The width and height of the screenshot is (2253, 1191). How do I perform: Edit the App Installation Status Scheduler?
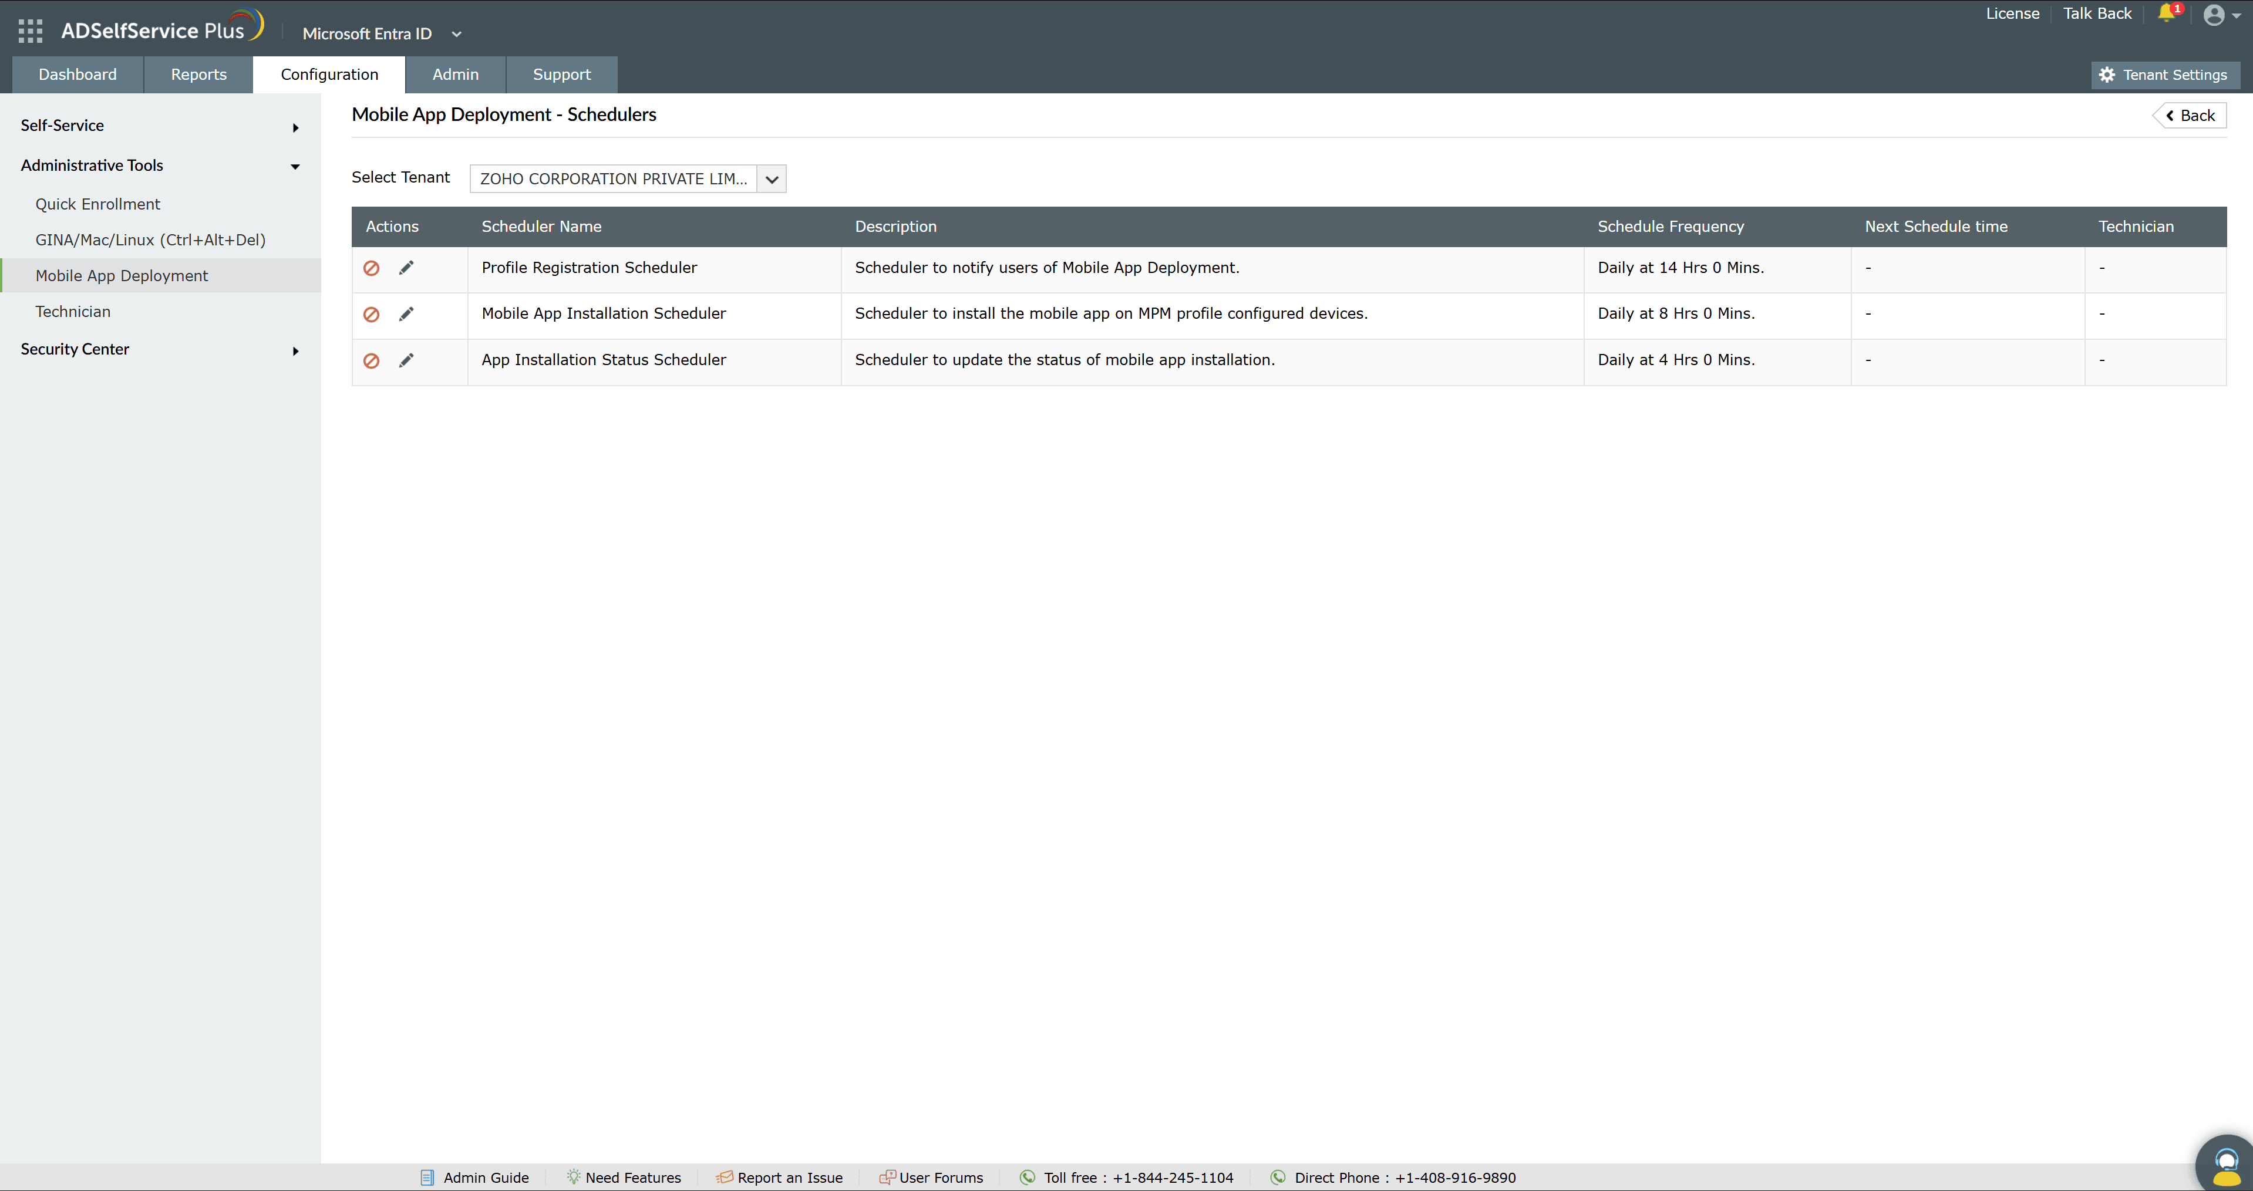(406, 360)
